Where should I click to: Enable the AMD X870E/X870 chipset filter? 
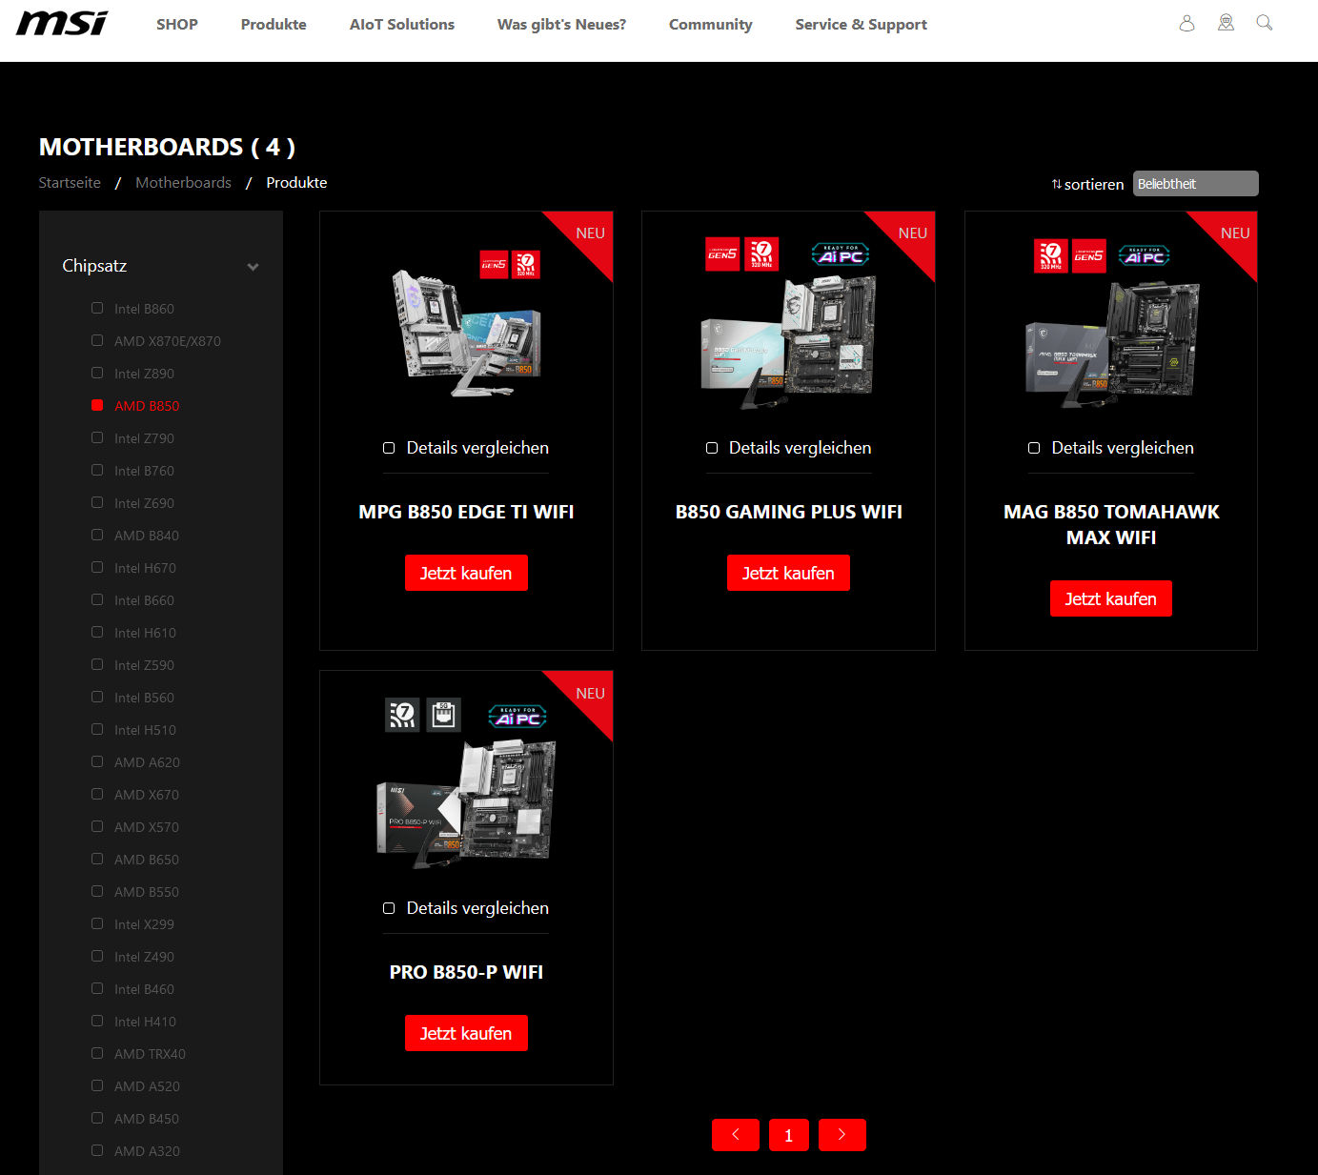[97, 340]
